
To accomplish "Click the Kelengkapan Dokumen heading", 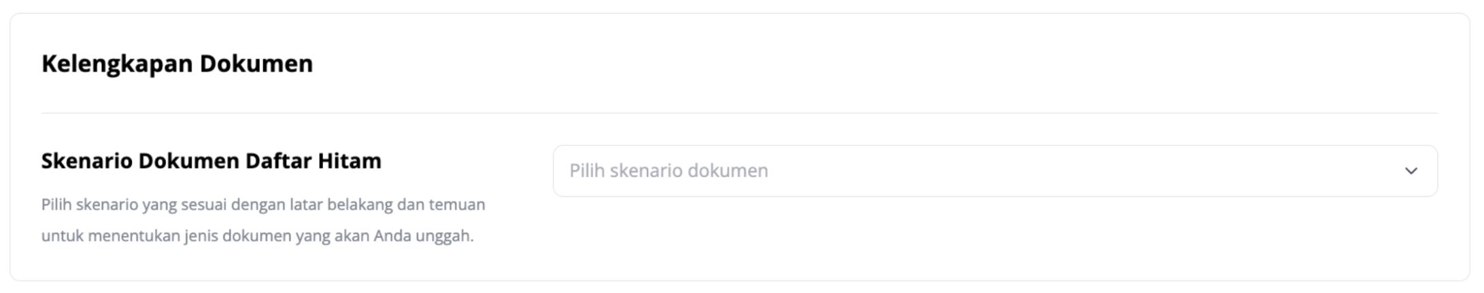I will click(177, 64).
